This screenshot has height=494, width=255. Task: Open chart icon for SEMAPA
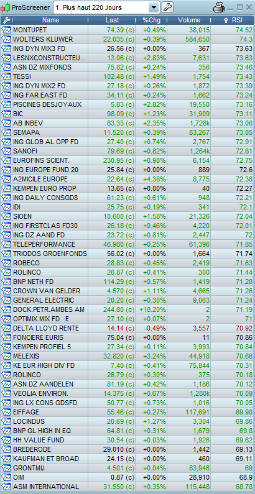pos(6,132)
